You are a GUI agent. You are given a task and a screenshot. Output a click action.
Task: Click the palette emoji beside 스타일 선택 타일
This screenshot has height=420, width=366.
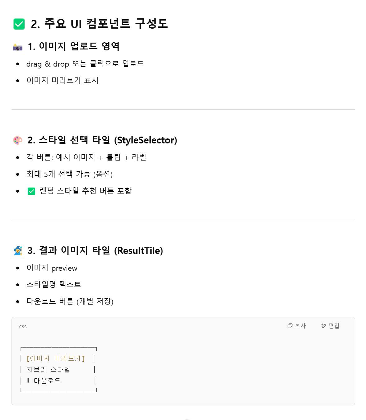18,140
